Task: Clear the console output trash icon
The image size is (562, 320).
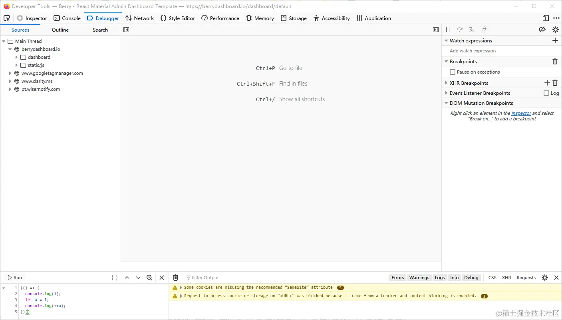Action: (x=175, y=278)
